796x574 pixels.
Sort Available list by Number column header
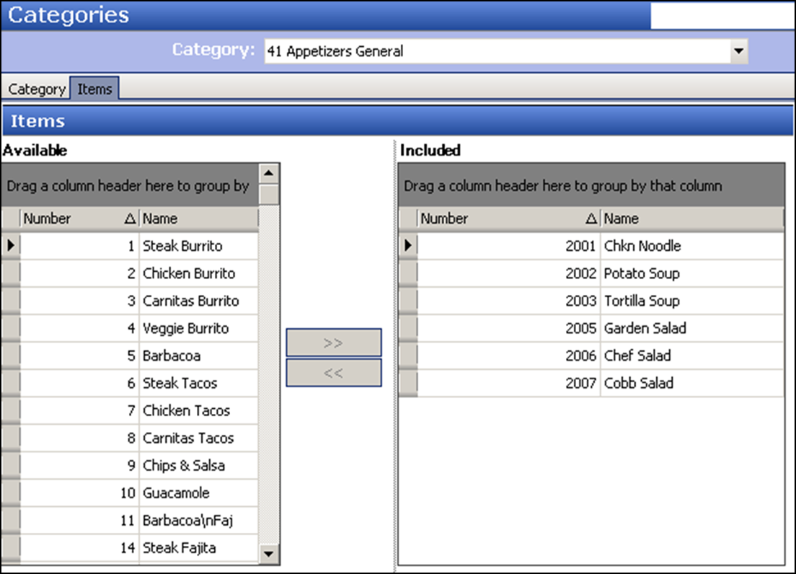click(79, 218)
